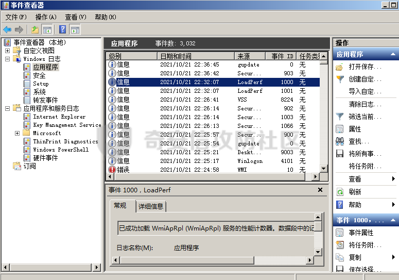This screenshot has height=280, width=399.
Task: Switch to the 详细信息 tab
Action: pos(151,206)
